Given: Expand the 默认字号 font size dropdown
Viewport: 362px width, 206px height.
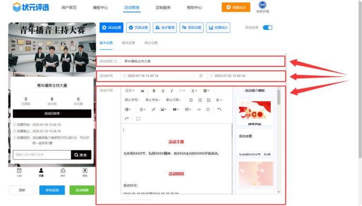Looking at the screenshot, I should [x=132, y=100].
